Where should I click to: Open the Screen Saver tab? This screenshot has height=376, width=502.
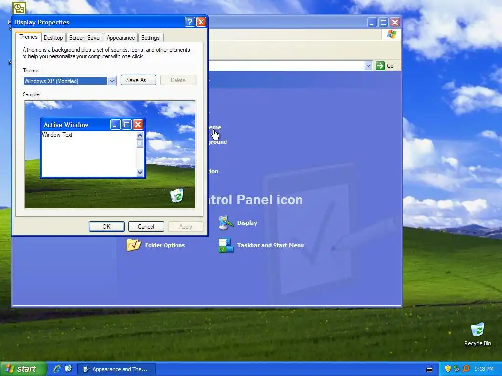click(85, 38)
